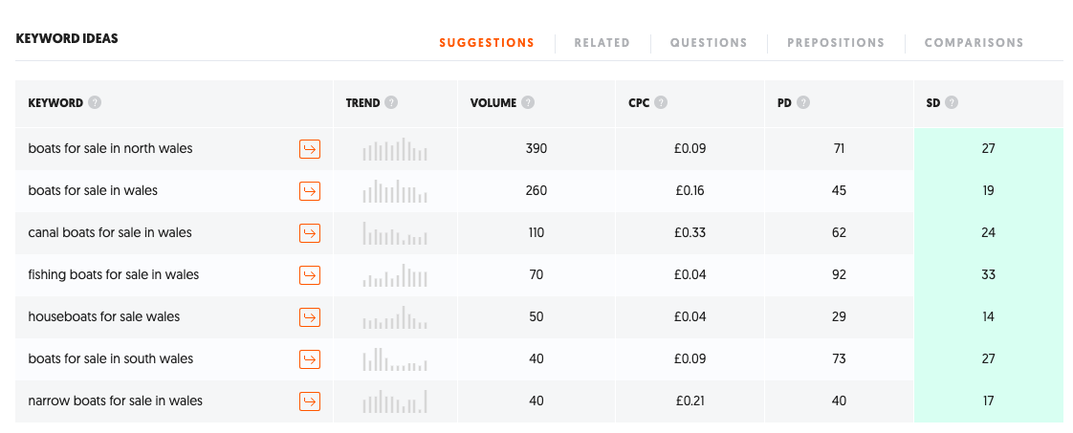Click arrow icon for fishing boats for sale in wales
The image size is (1073, 433).
[309, 275]
